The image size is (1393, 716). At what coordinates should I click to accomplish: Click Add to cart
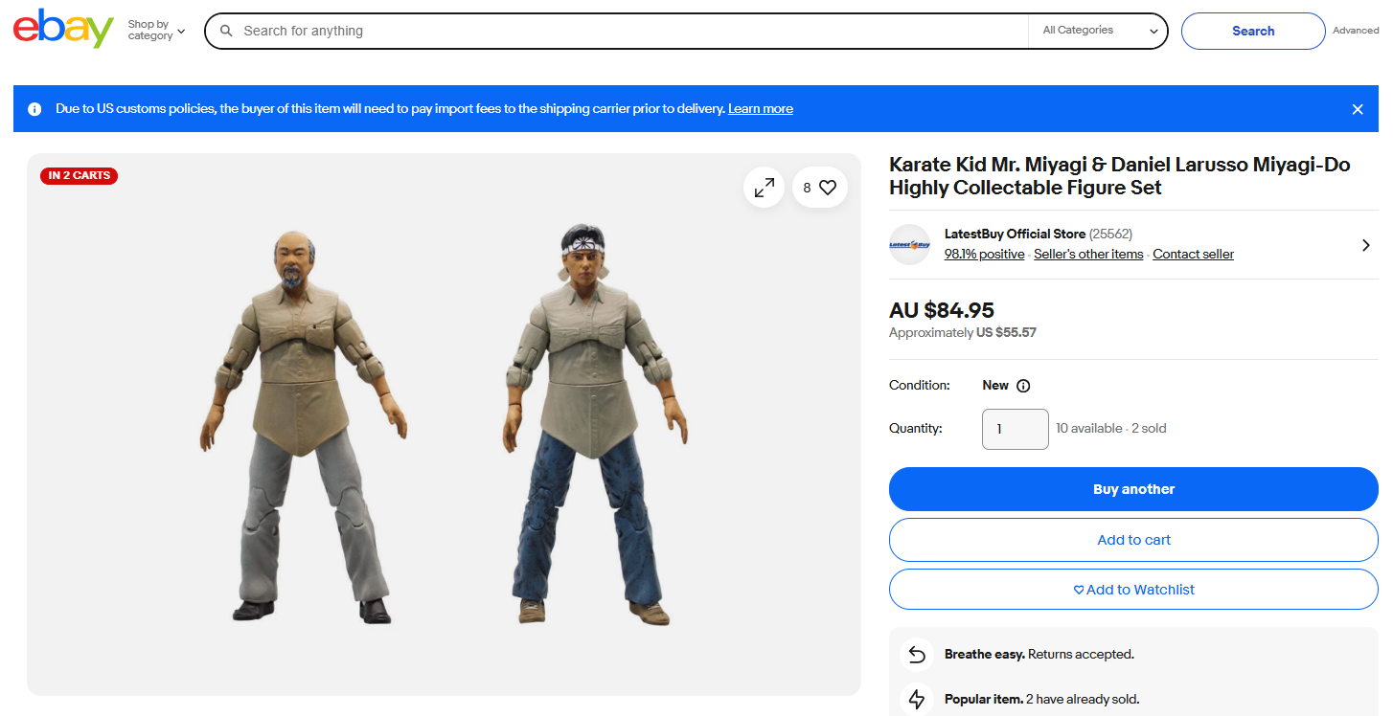click(1133, 540)
